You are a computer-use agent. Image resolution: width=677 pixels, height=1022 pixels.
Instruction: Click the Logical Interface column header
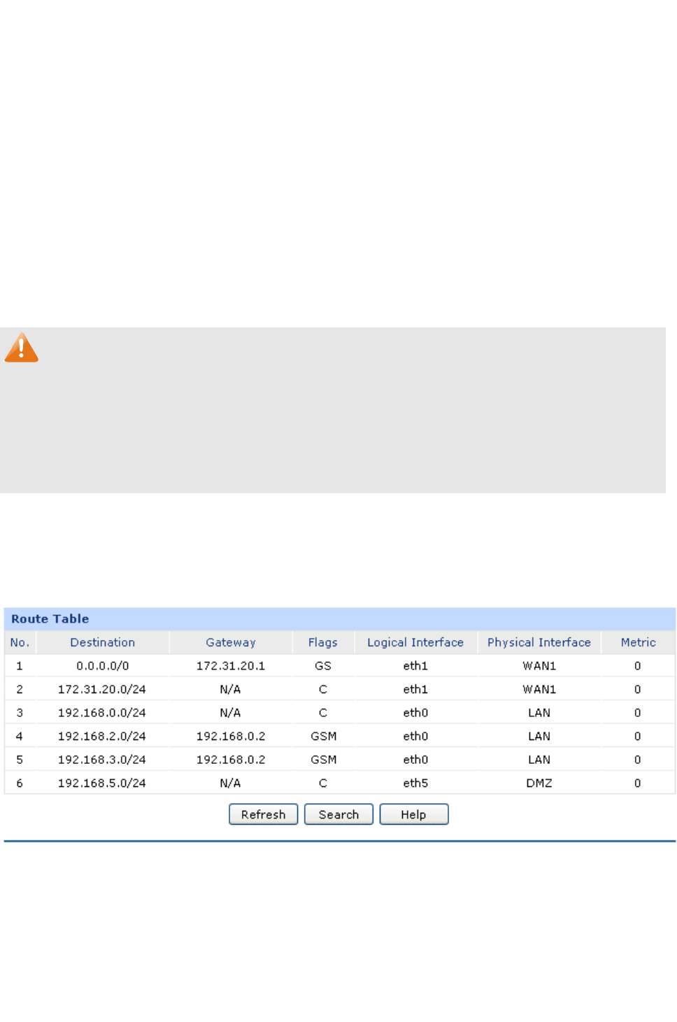coord(415,642)
